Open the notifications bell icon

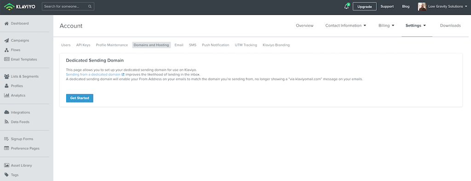[x=347, y=6]
